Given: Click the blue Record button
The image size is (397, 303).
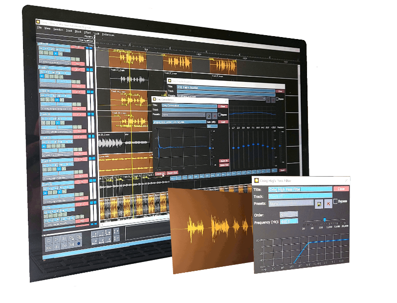Looking at the screenshot, I should pyautogui.click(x=79, y=244).
